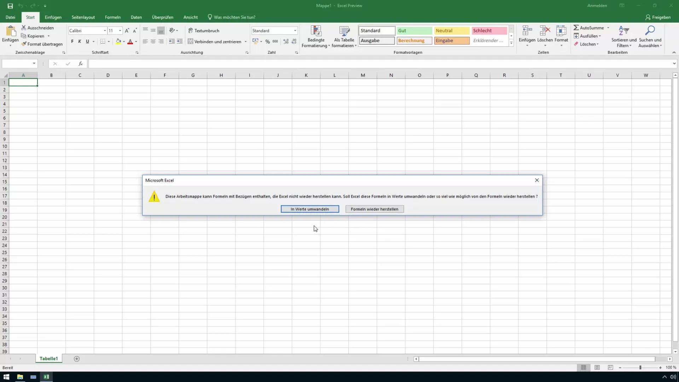Switch to the Formeln tab
679x382 pixels.
click(112, 17)
